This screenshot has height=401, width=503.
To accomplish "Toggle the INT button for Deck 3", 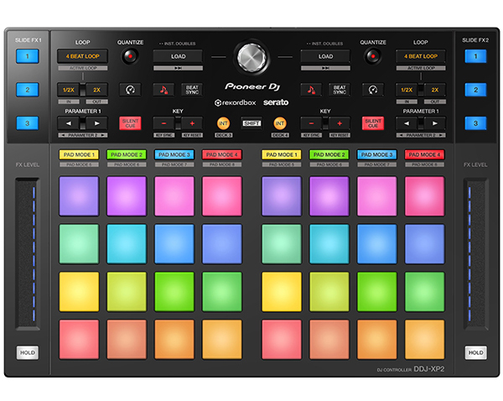I will (x=224, y=123).
